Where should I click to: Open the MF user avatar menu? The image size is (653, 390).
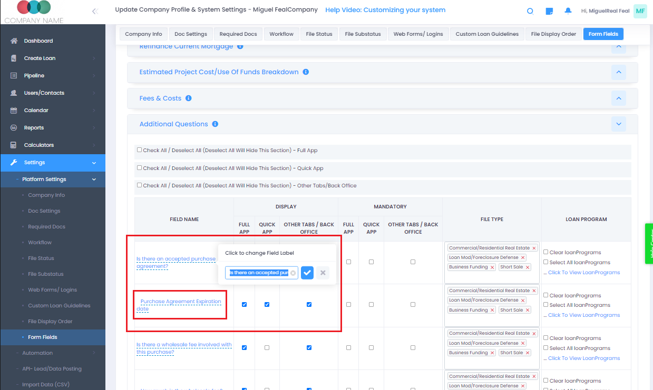tap(640, 11)
